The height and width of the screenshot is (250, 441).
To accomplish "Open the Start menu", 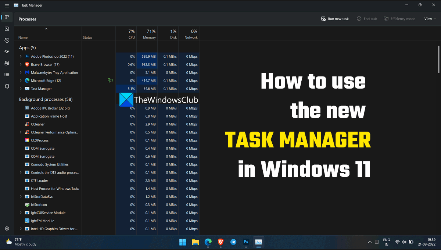I will 183,242.
